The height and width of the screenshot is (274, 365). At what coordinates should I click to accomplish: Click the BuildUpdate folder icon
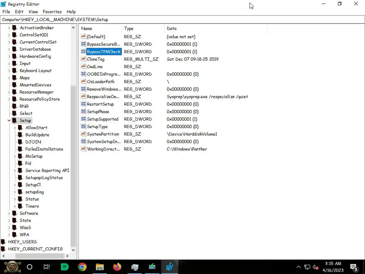(x=20, y=135)
